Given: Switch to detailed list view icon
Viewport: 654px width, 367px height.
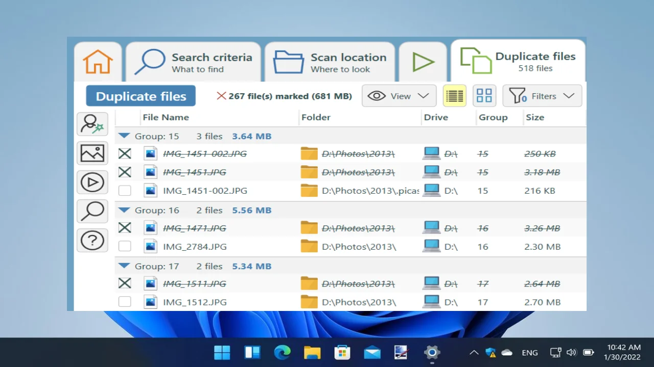Looking at the screenshot, I should point(454,95).
